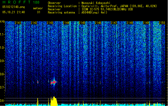
Task: Click the HROFFT program title text
Action: (17, 2)
